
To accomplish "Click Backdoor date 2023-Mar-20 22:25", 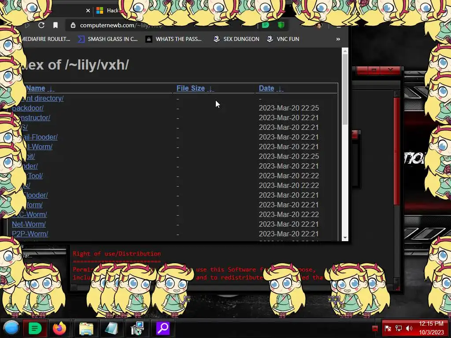I will point(289,108).
